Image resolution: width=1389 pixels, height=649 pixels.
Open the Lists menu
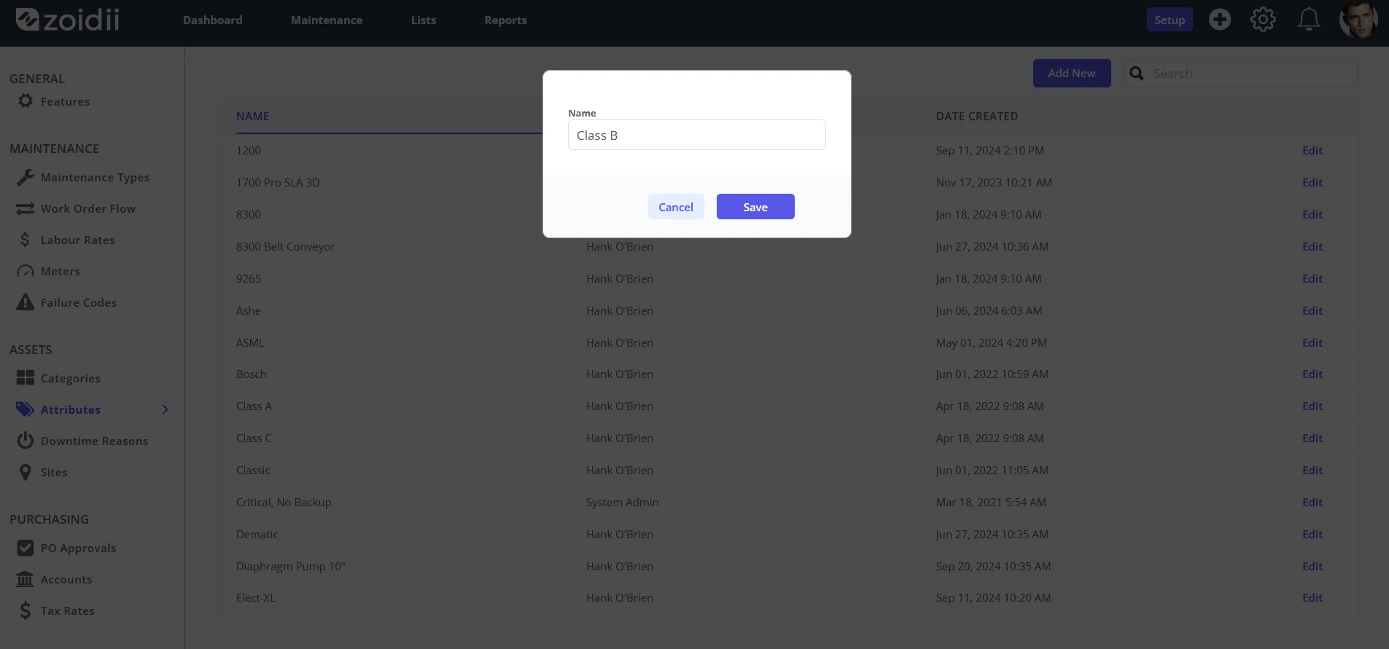tap(423, 20)
